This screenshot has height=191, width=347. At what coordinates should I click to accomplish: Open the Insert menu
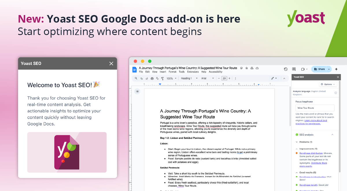163,72
